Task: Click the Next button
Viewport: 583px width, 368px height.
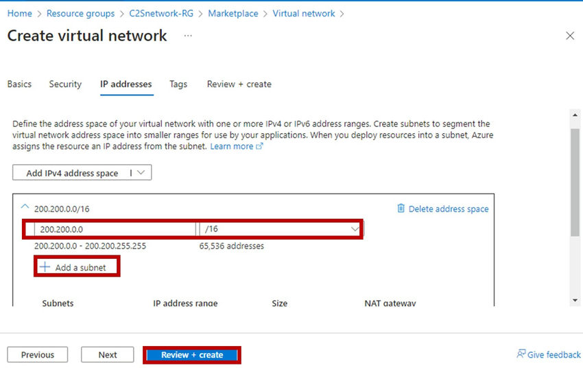Action: click(108, 354)
